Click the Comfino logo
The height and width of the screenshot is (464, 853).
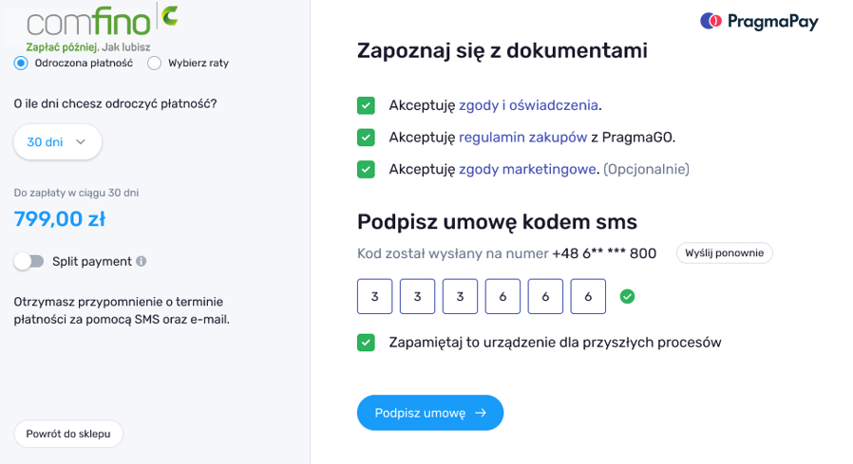click(102, 21)
